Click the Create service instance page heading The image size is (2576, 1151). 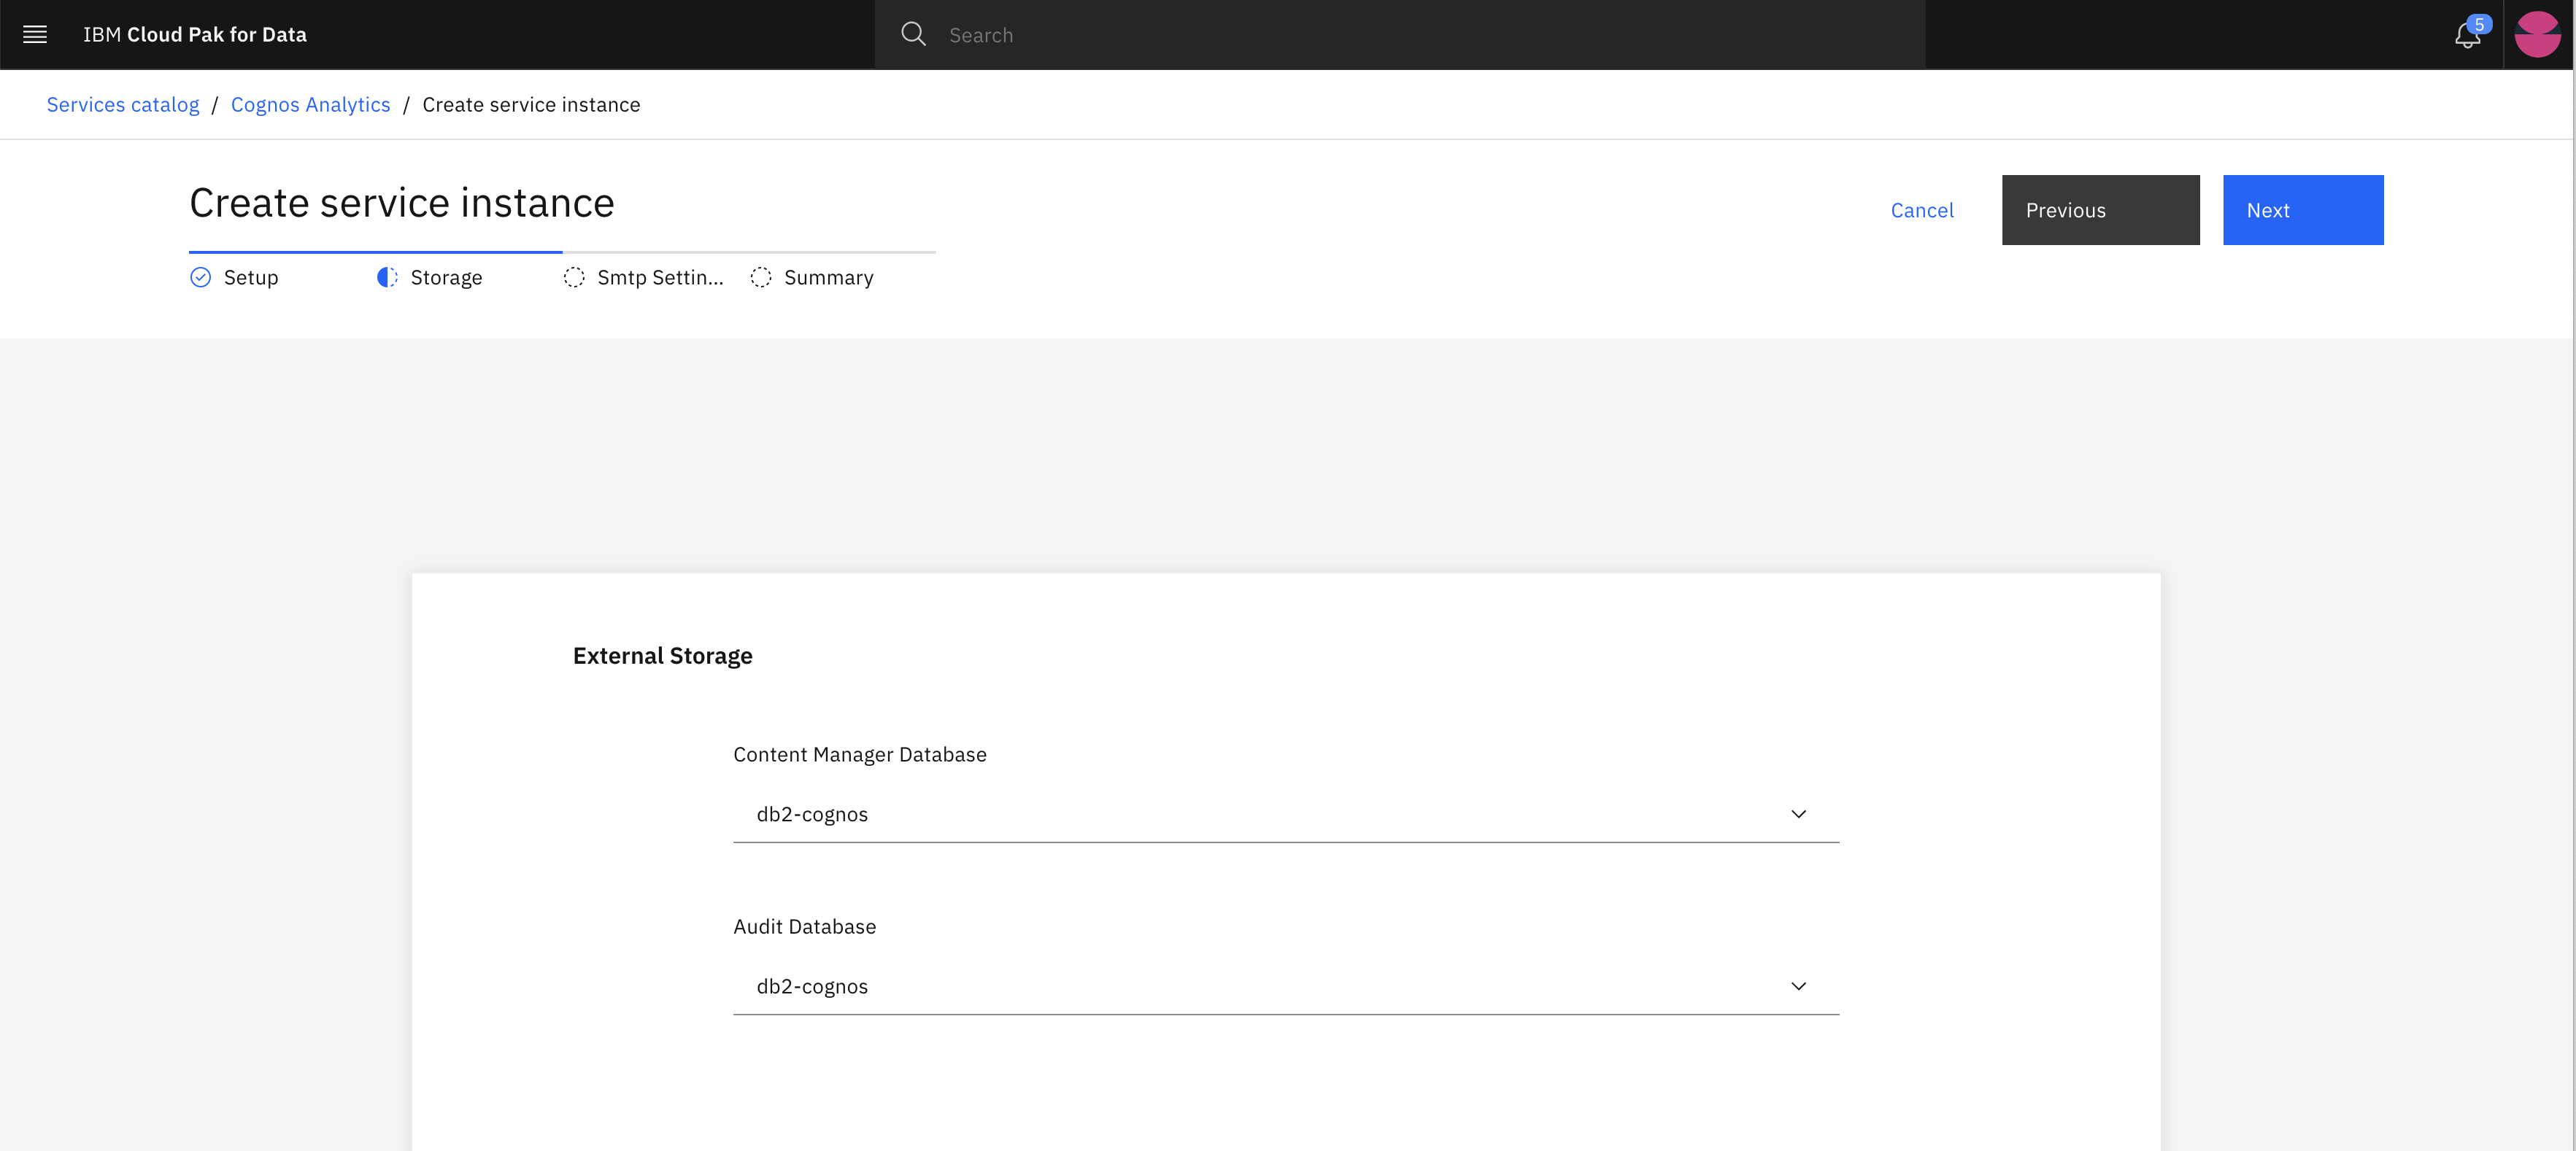click(402, 203)
